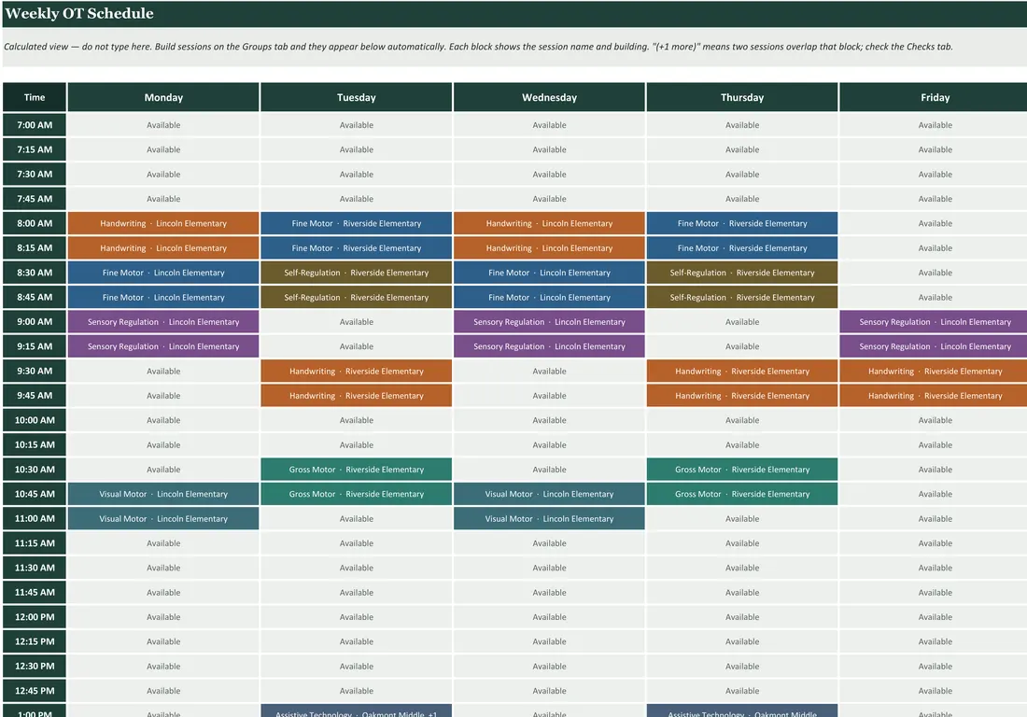
Task: Click the 12:00 PM time cell
Action: [35, 617]
